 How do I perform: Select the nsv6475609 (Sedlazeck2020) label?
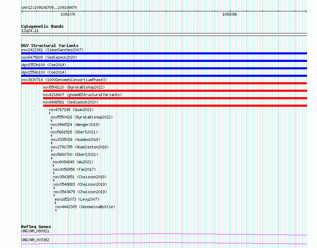(49, 57)
